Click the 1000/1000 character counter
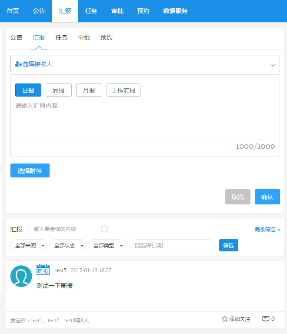The height and width of the screenshot is (334, 287). click(x=255, y=147)
